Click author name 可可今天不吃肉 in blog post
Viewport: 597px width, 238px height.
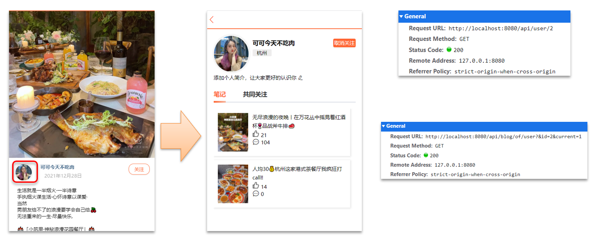[x=57, y=167]
